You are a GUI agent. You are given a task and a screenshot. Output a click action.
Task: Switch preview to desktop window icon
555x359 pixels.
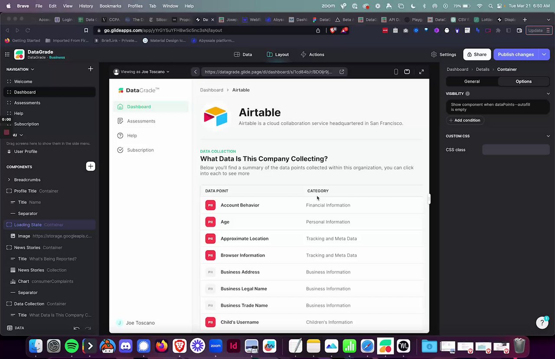(407, 72)
